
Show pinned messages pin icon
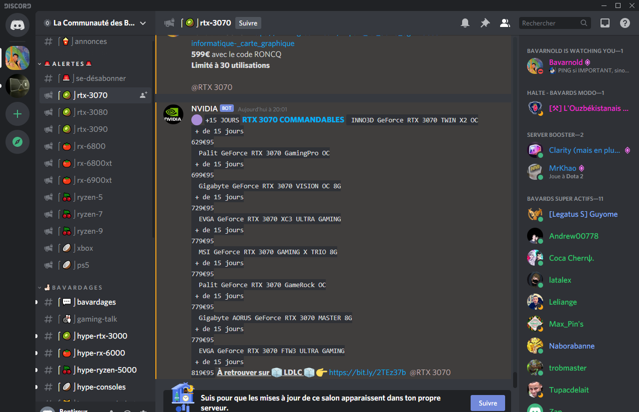[x=485, y=23]
